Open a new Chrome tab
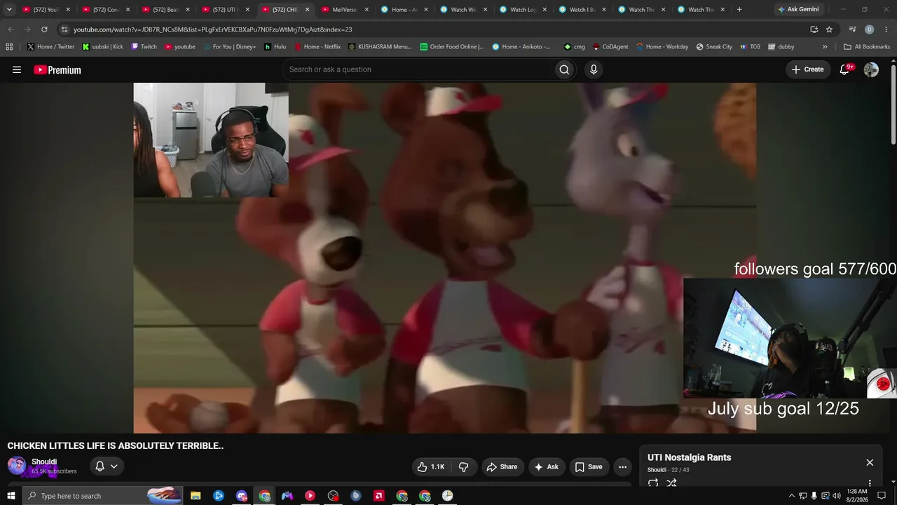Screen dimensions: 897x505 click(739, 10)
